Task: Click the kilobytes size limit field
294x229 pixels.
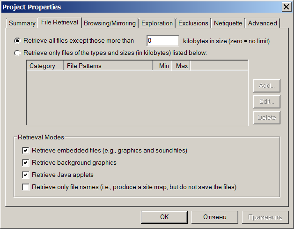Action: (162, 41)
